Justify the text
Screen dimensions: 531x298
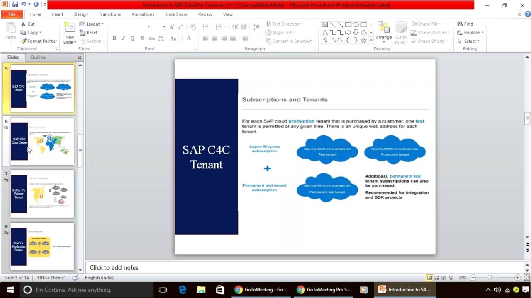point(233,38)
